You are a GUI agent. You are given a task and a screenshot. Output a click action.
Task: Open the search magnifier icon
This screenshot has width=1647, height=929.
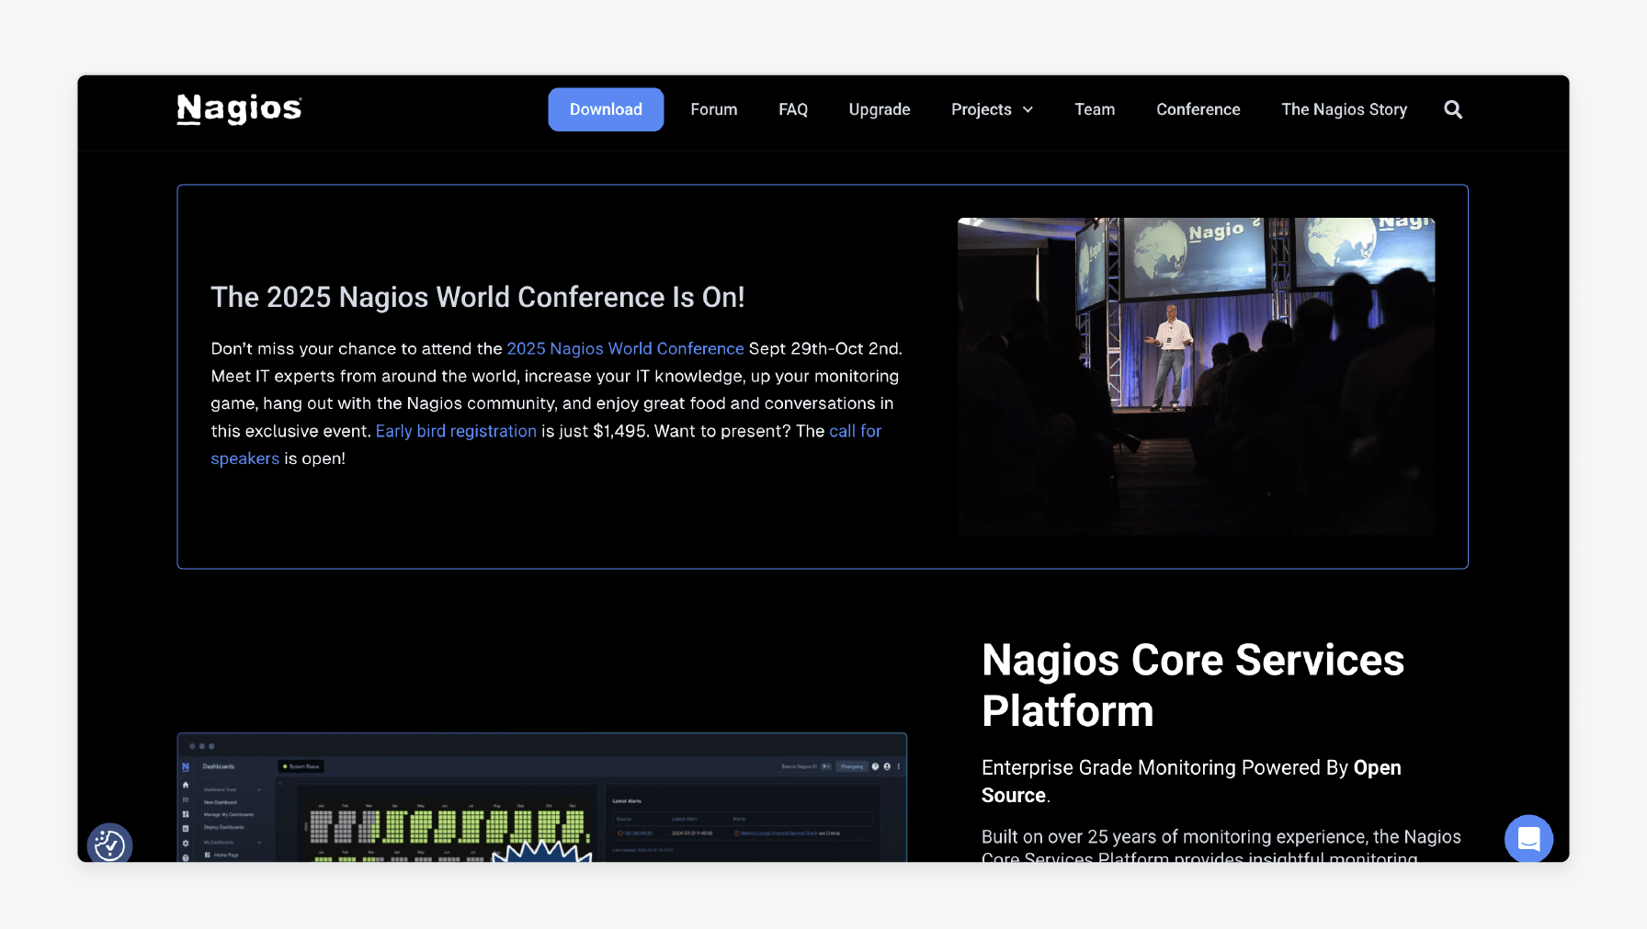[x=1453, y=109]
